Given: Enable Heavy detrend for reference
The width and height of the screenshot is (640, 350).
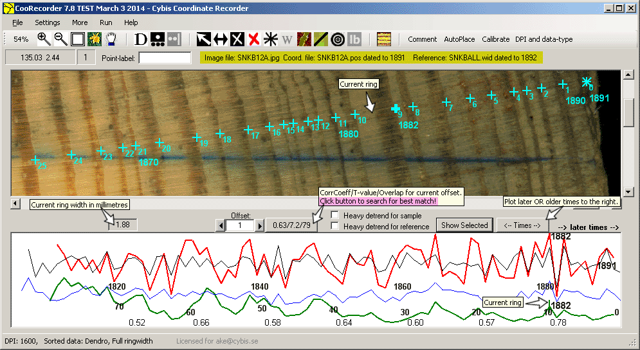Looking at the screenshot, I should (x=334, y=226).
